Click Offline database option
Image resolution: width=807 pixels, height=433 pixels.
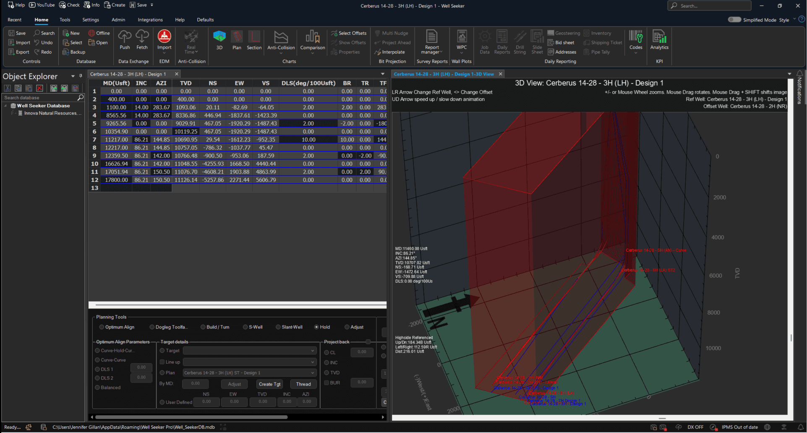[x=99, y=33]
